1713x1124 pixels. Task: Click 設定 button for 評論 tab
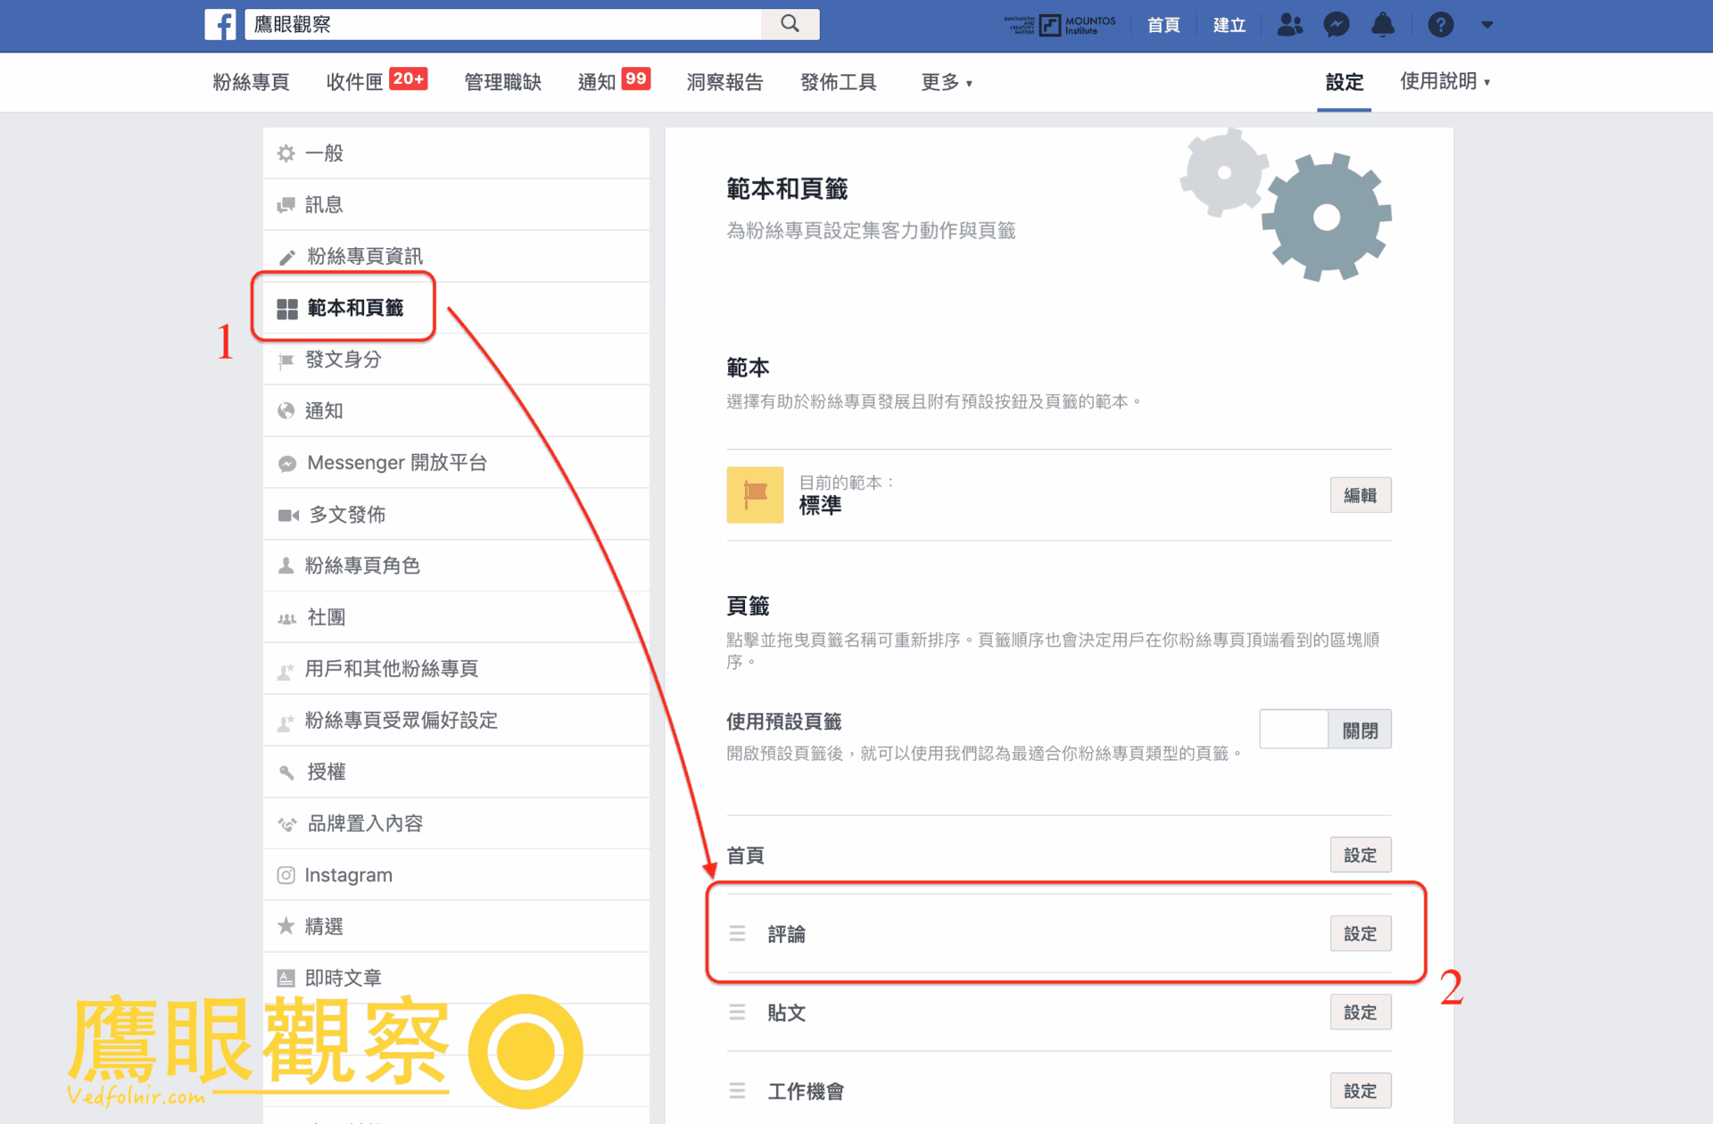click(1361, 933)
